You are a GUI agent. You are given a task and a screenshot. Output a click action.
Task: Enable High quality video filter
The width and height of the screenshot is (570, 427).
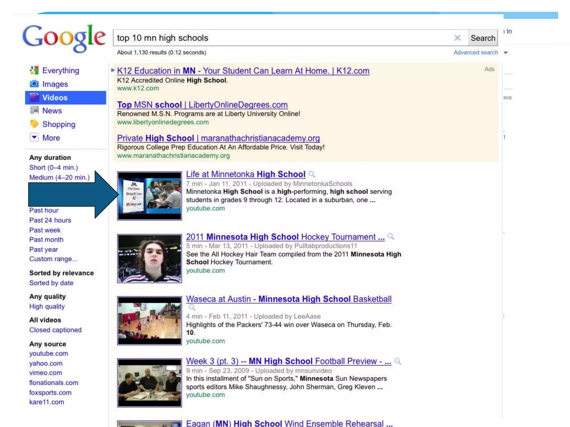pos(47,306)
